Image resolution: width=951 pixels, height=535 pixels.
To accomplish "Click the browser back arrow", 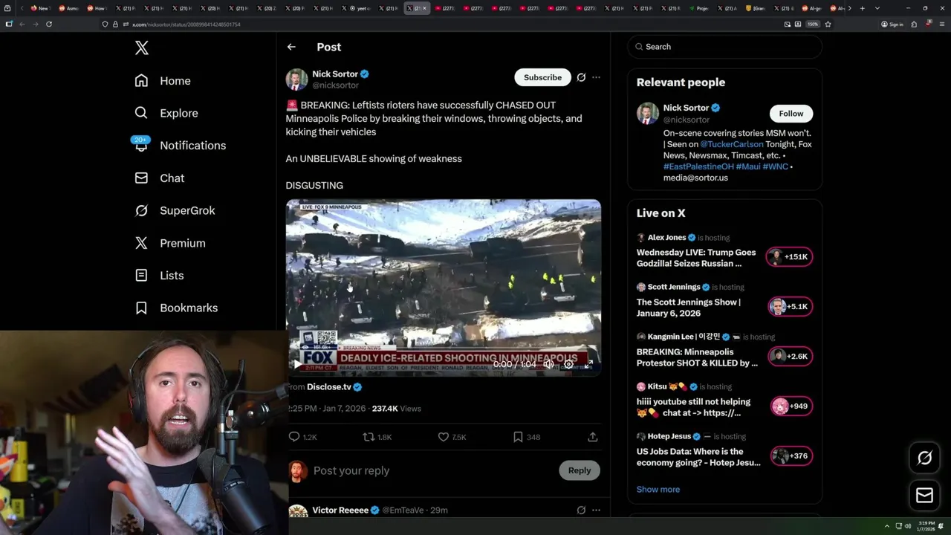I will click(22, 24).
